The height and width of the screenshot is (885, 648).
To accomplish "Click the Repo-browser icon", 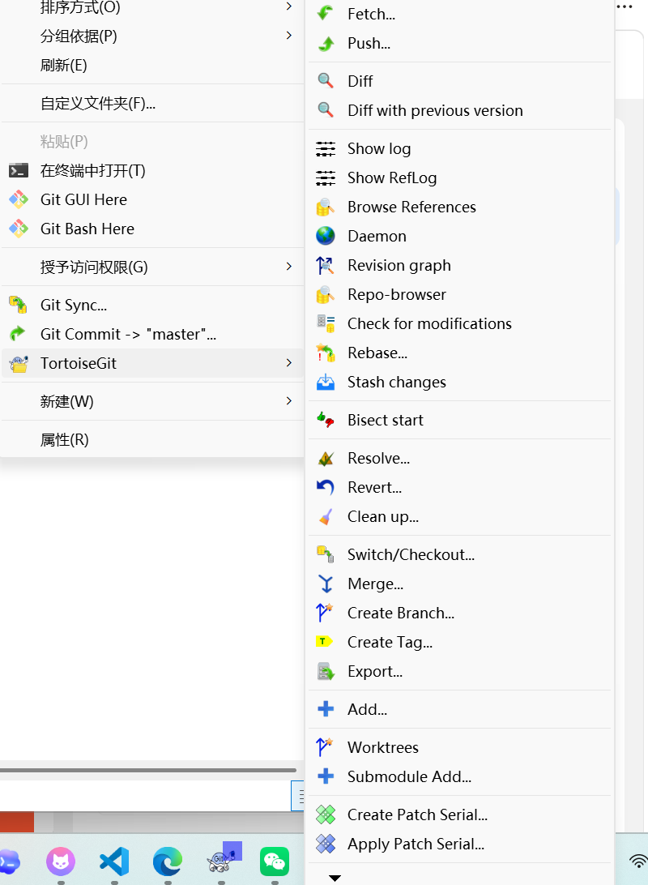I will (326, 295).
